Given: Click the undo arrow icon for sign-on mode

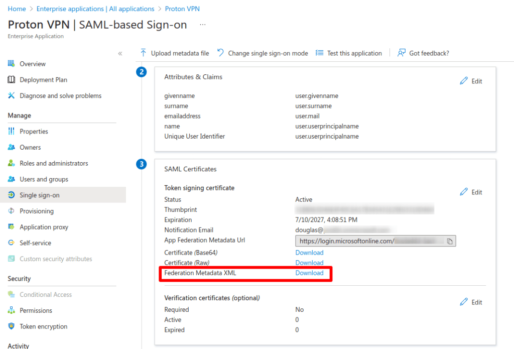Looking at the screenshot, I should tap(220, 53).
